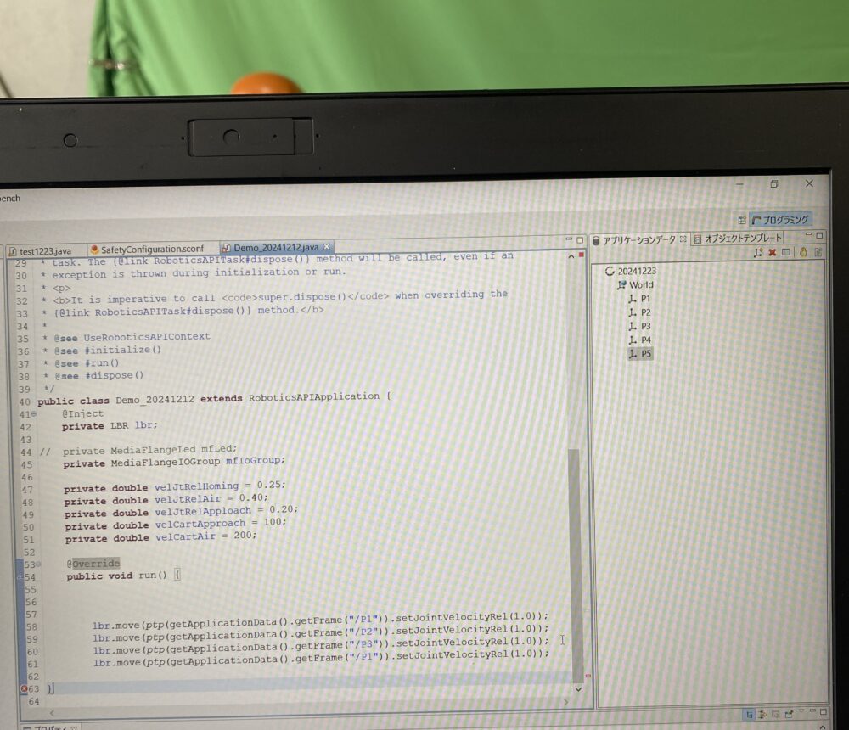Viewport: 849px width, 730px height.
Task: Click the red error square atop the editor ruler
Action: [581, 255]
